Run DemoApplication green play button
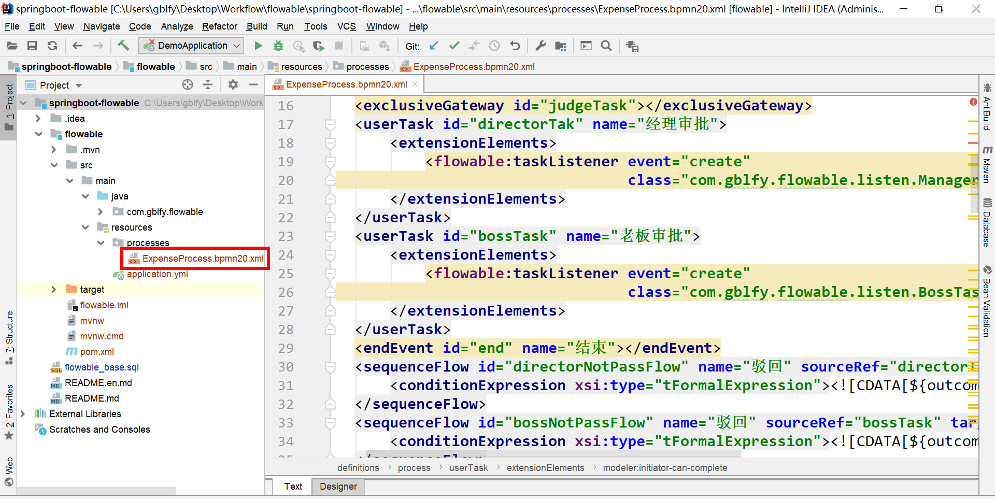 258,46
